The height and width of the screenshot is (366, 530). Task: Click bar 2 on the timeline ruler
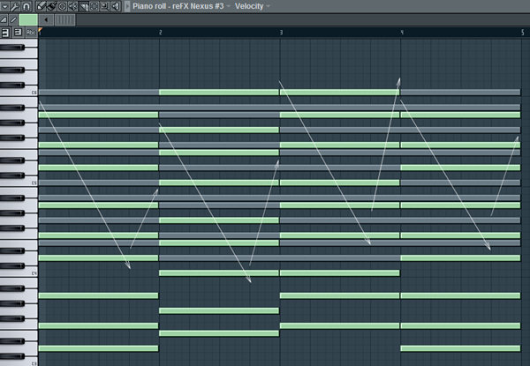click(x=160, y=33)
